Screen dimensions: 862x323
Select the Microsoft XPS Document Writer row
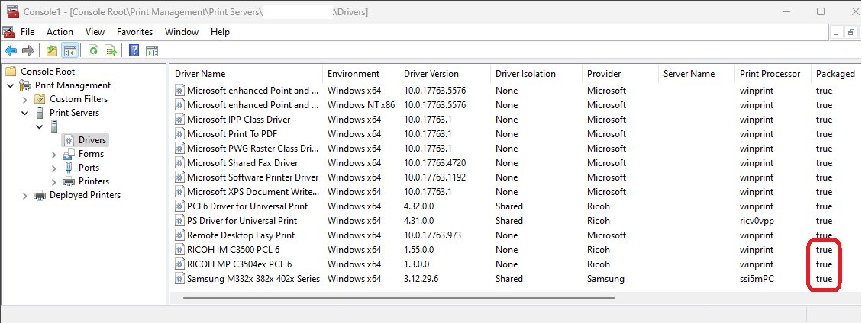click(515, 192)
